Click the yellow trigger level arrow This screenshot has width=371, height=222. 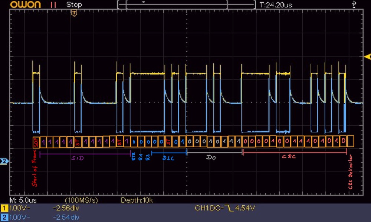click(x=367, y=57)
